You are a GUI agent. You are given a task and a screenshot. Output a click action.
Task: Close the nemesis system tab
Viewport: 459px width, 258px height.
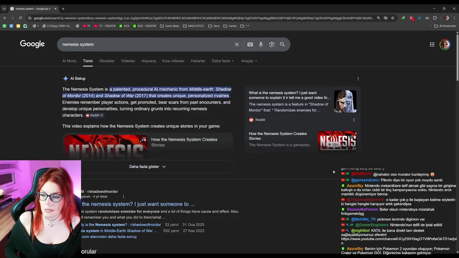[x=55, y=9]
